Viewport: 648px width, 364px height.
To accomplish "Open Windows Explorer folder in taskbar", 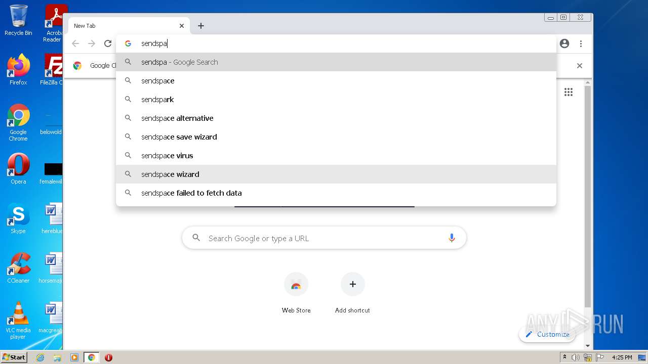I will tap(57, 357).
